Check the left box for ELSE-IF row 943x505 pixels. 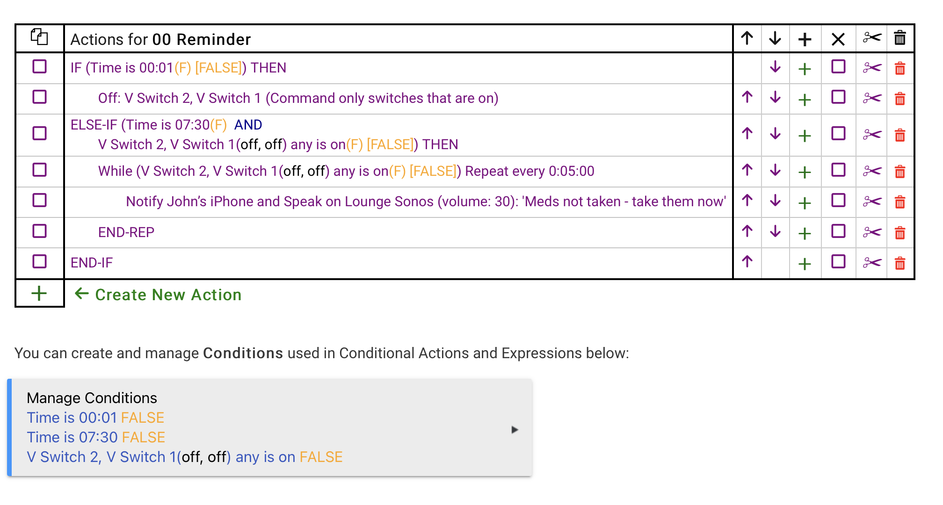(x=39, y=133)
